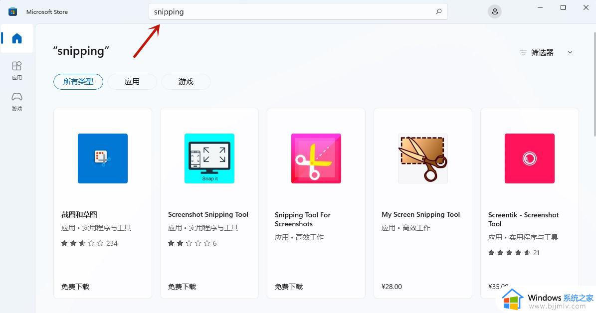Click 应用 • 高效工作 under My Screen Snipping Tool
Screen dimensions: 596x313
tap(406, 228)
